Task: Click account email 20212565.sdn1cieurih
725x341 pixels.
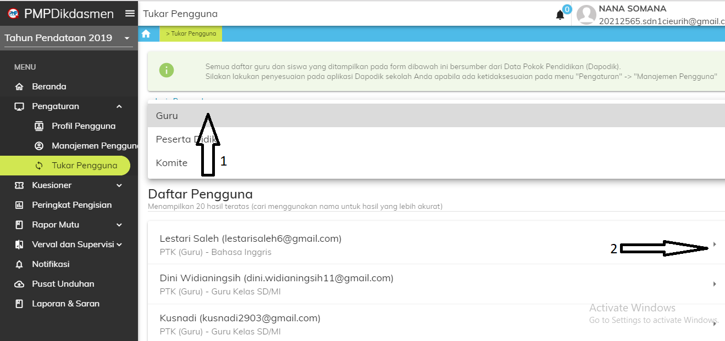Action: click(662, 21)
